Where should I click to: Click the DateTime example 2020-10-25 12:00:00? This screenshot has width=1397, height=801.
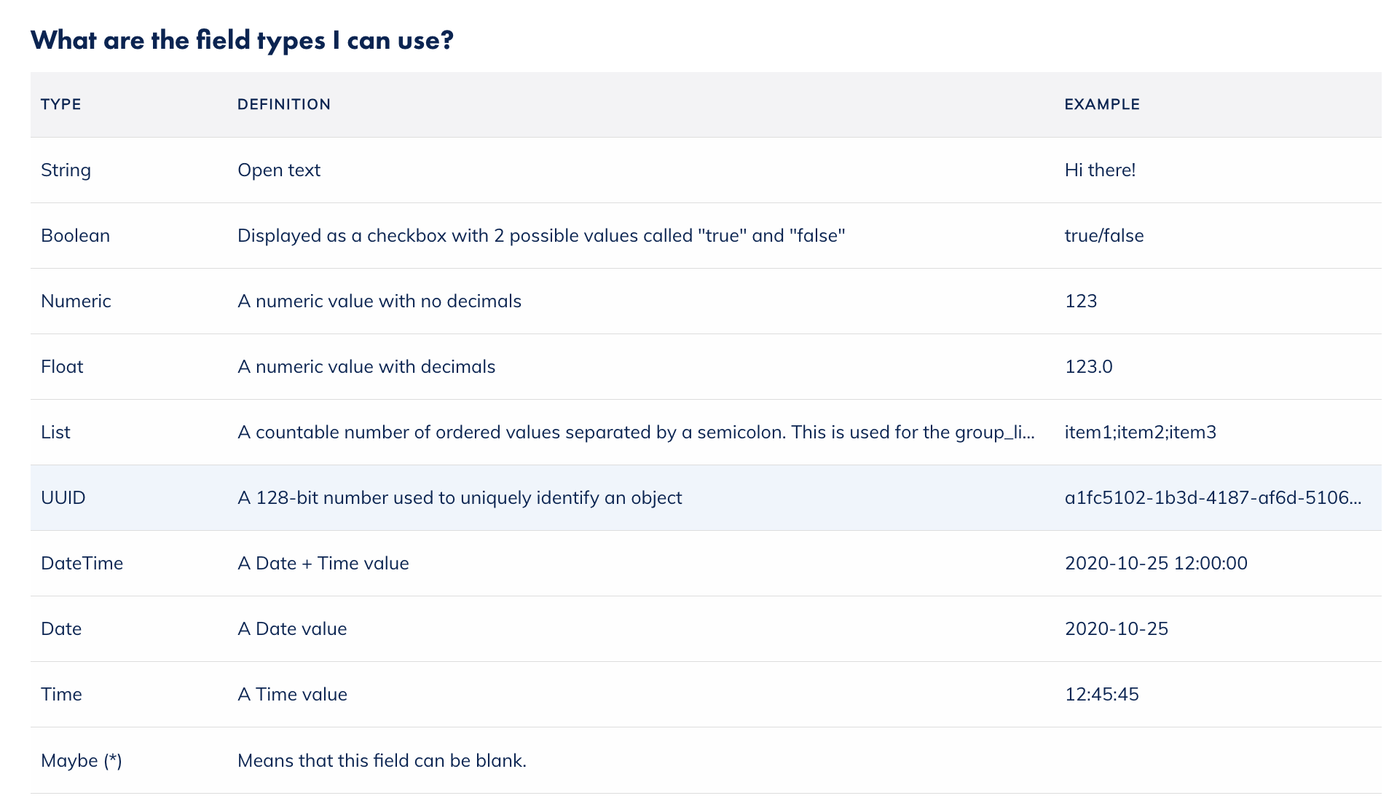(1156, 563)
